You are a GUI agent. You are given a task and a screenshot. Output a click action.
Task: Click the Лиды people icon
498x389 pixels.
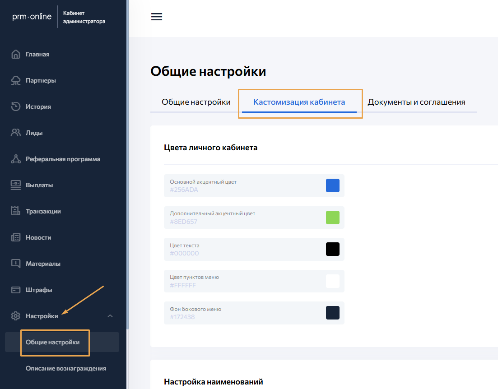(16, 133)
